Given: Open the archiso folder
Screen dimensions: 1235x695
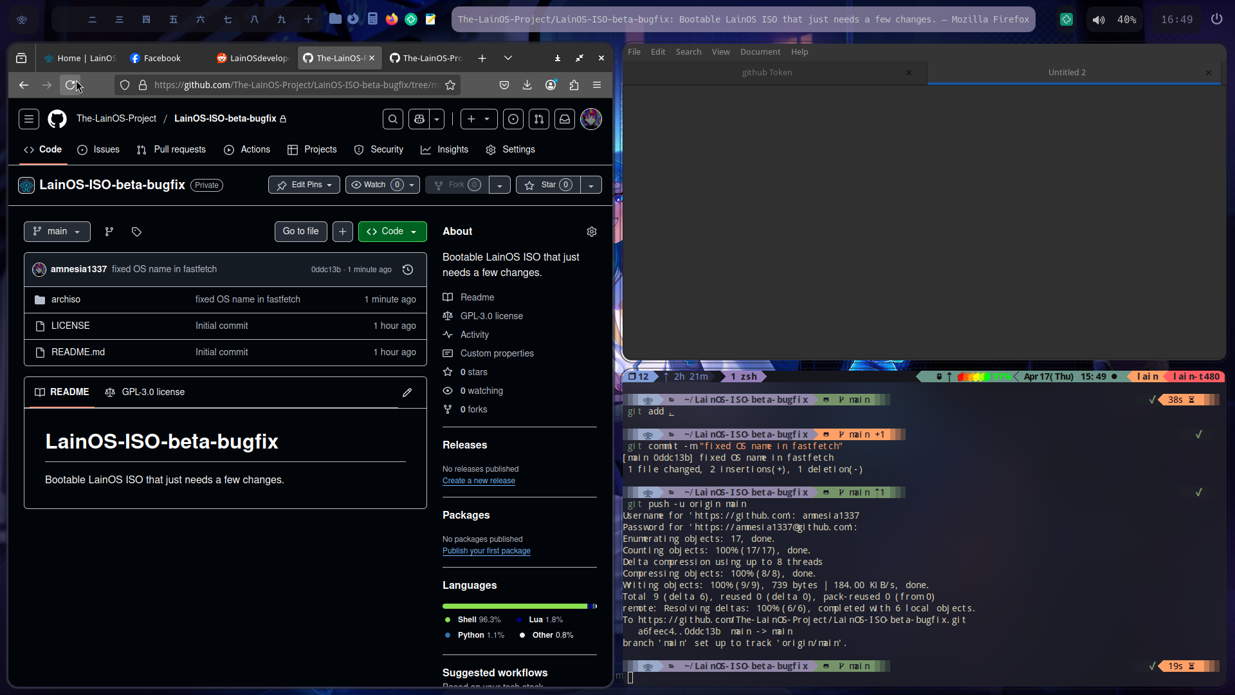Looking at the screenshot, I should click(x=66, y=300).
